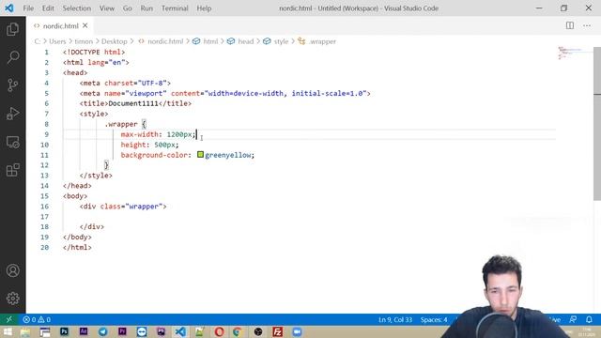Click line number 16 in gutter
This screenshot has height=338, width=601.
point(44,207)
